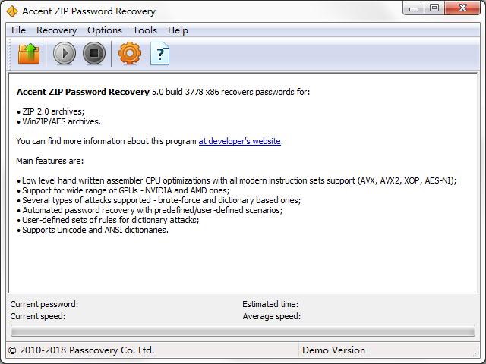Open the File menu
Image resolution: width=486 pixels, height=364 pixels.
tap(18, 30)
